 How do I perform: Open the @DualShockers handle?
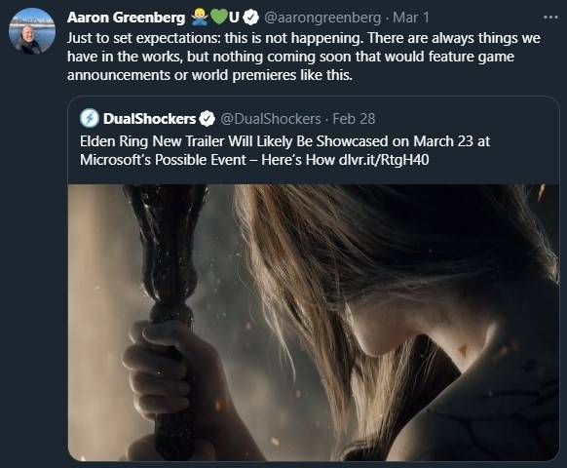pos(271,119)
